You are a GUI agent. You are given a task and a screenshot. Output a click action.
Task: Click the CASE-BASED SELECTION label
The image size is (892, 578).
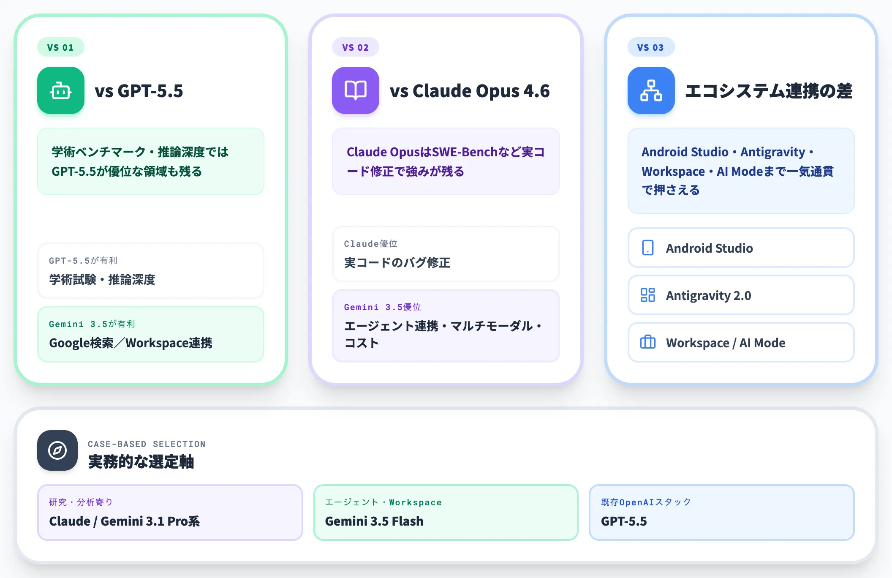pos(147,444)
